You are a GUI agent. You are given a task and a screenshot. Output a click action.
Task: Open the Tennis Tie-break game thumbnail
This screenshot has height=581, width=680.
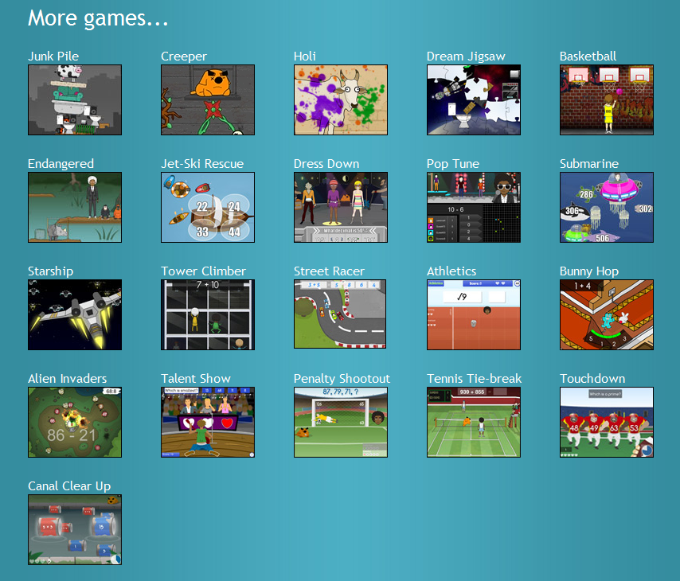474,423
